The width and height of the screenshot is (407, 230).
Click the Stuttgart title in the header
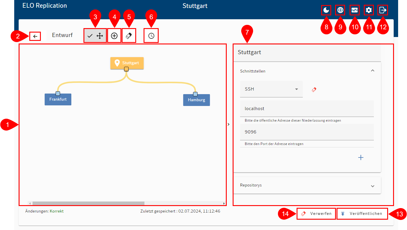click(195, 6)
